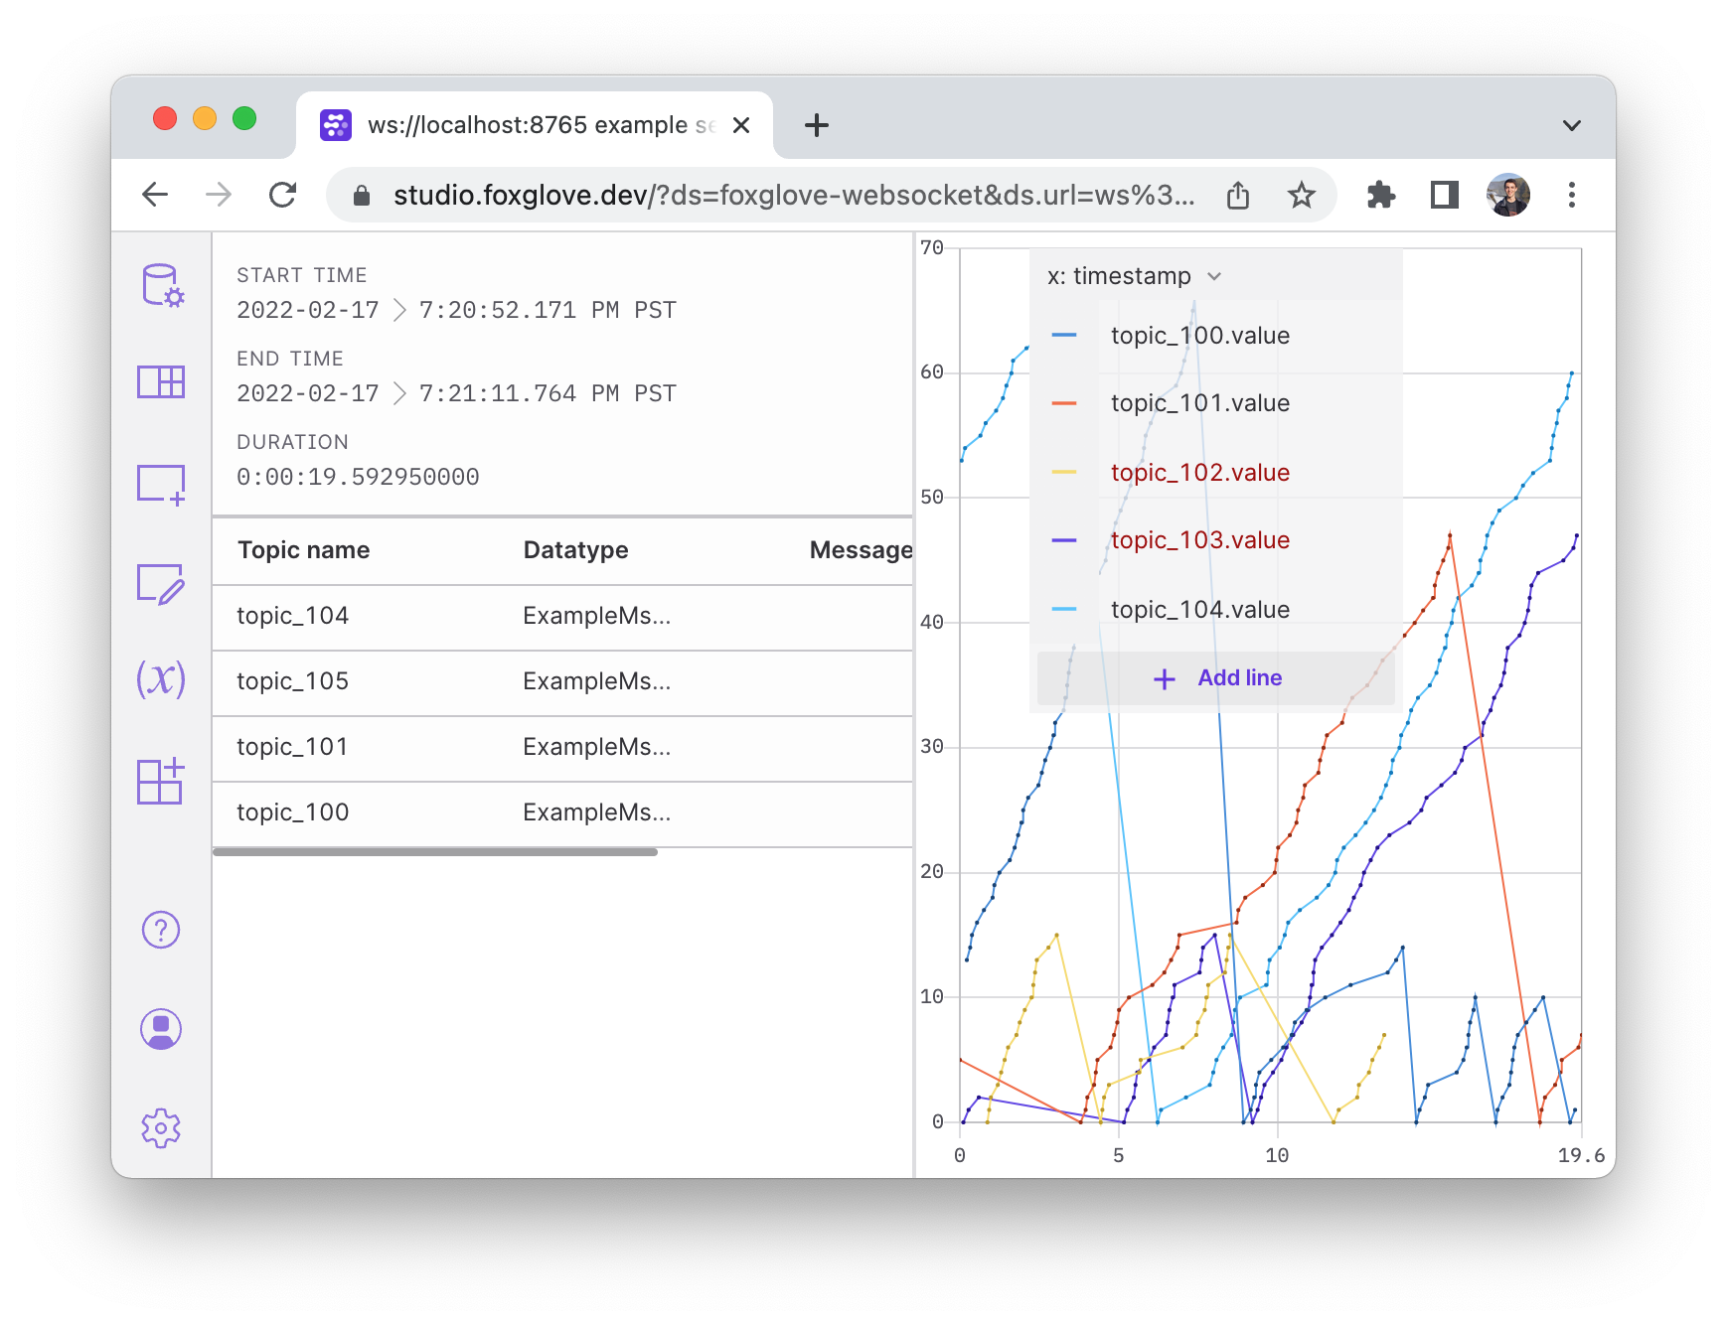Toggle visibility of topic_104.value line
The image size is (1727, 1325).
coord(1064,610)
